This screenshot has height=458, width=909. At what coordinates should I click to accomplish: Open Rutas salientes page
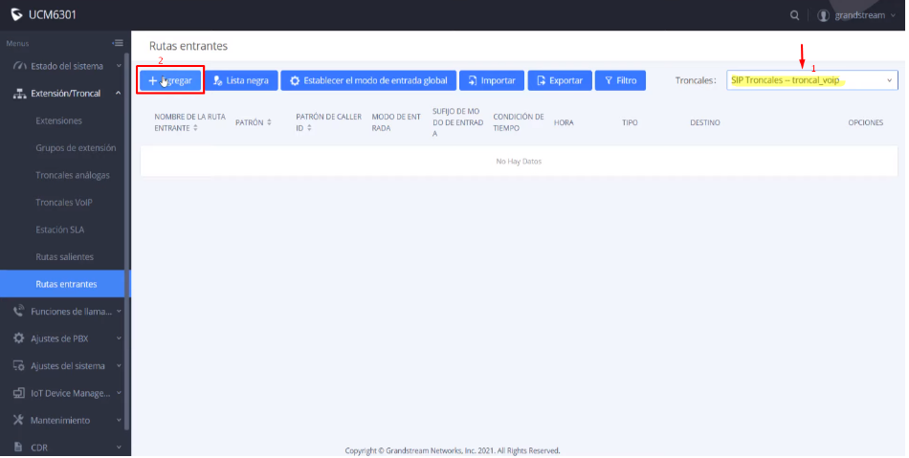pyautogui.click(x=64, y=257)
